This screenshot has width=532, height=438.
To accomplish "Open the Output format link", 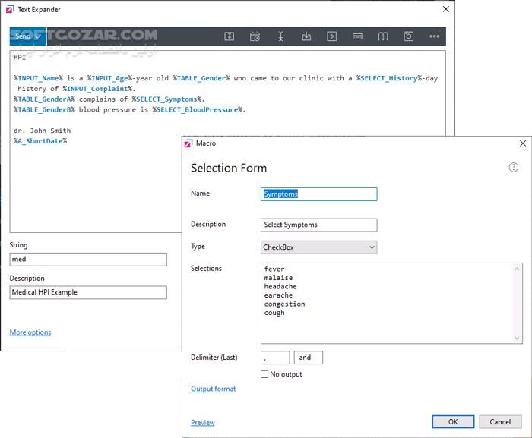I will (x=213, y=389).
